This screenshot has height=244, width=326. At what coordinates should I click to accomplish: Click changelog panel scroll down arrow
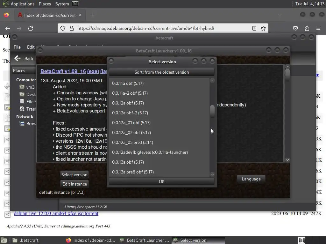click(x=287, y=160)
